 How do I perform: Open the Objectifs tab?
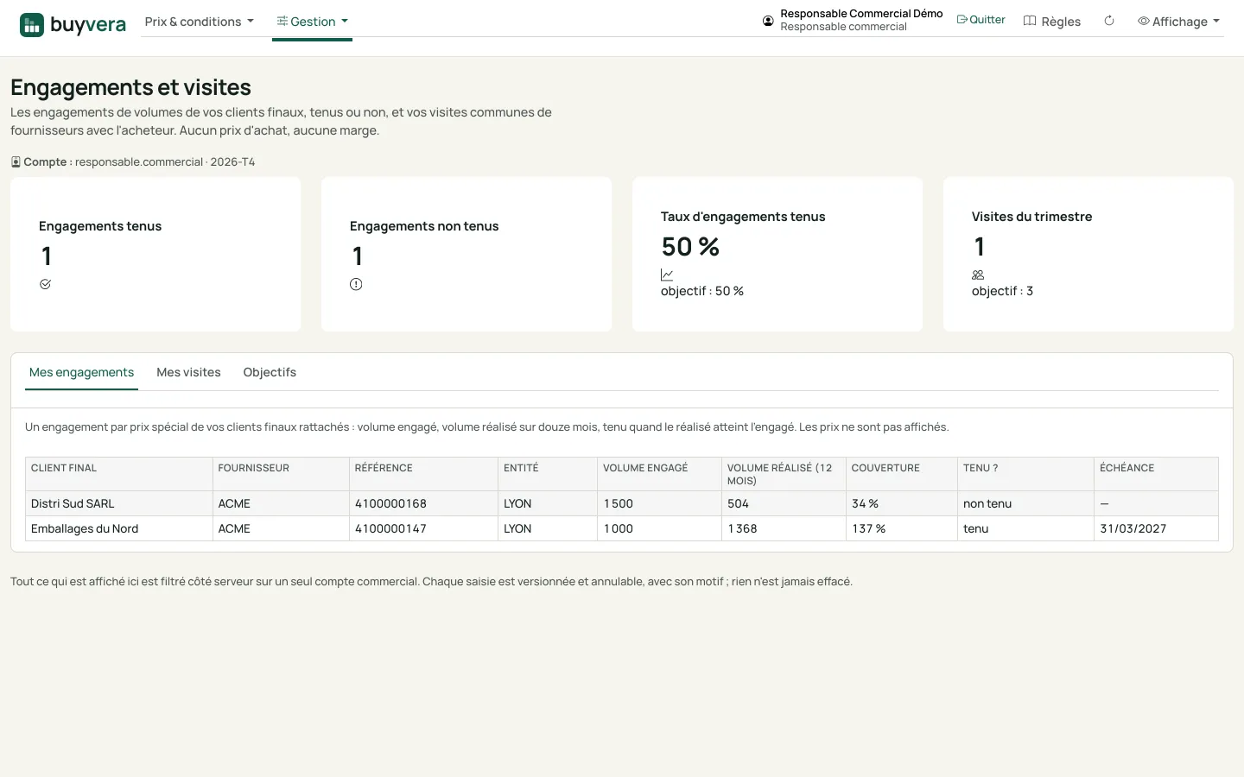[270, 372]
